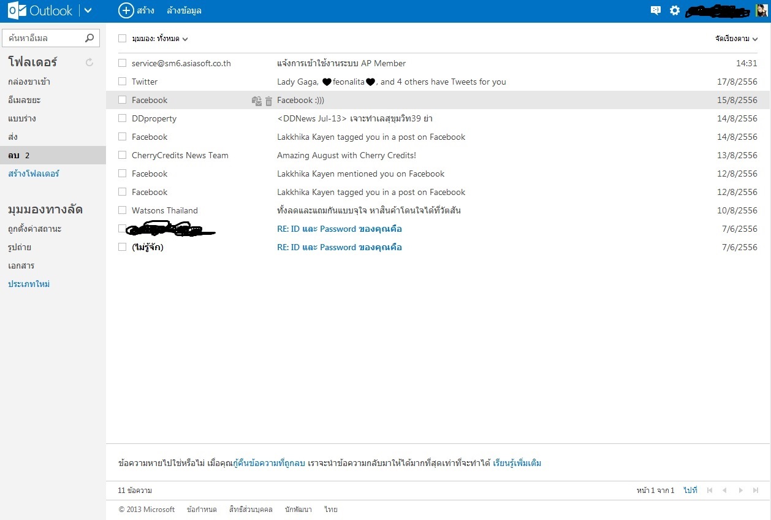Check the CherryCredits News Team message checkbox
771x520 pixels.
122,155
